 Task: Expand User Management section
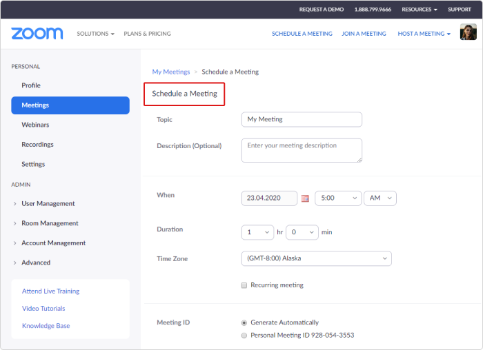pyautogui.click(x=48, y=204)
